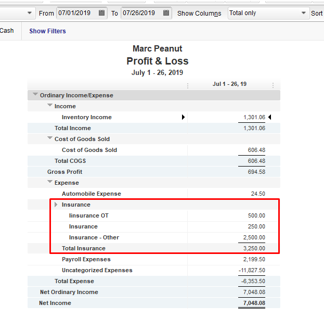This screenshot has width=324, height=331.
Task: Click the Automobile Expense amount 24.50
Action: coord(258,194)
